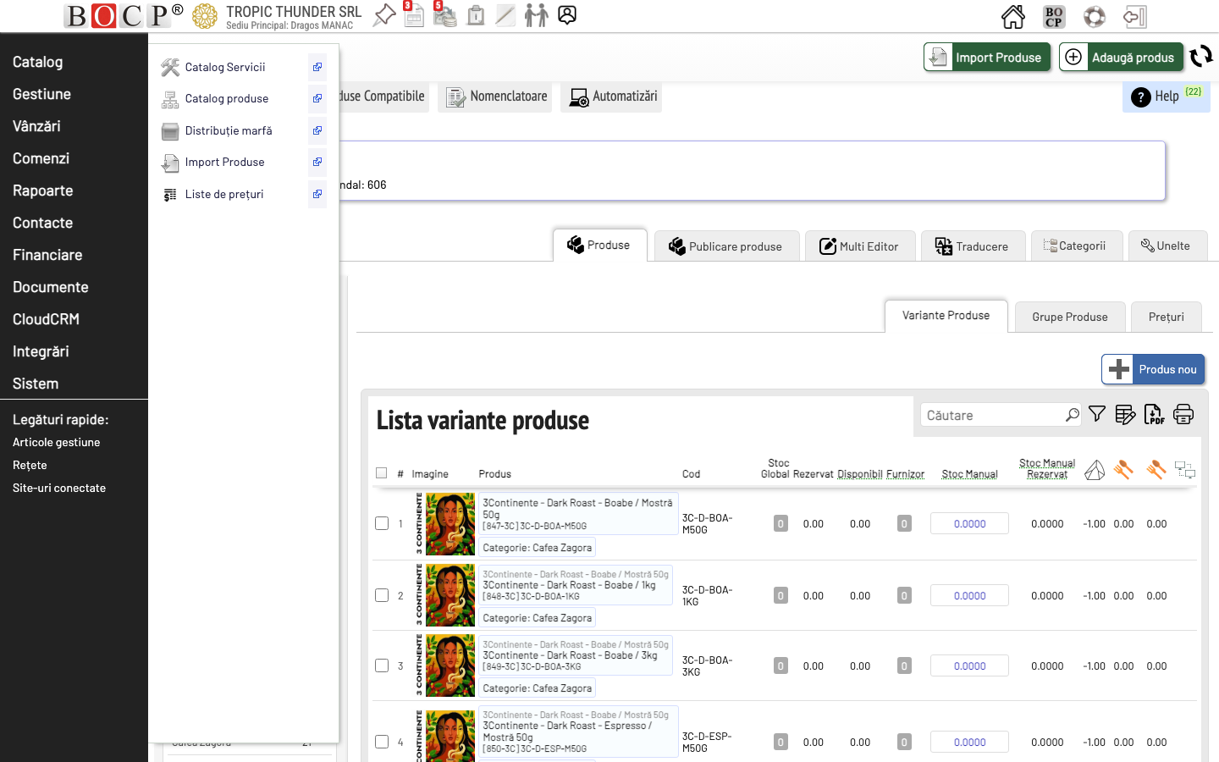Click the refresh icon near Adaugă produs
The height and width of the screenshot is (762, 1219).
1201,57
